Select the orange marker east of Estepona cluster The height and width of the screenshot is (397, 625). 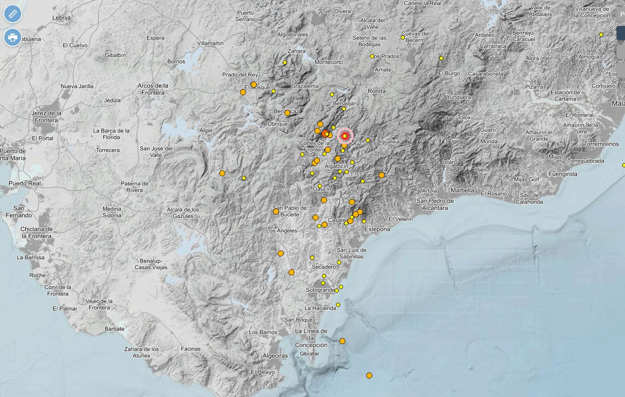pos(360,212)
